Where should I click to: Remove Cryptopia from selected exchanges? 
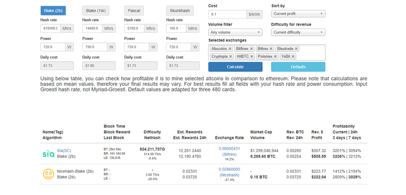click(x=230, y=56)
